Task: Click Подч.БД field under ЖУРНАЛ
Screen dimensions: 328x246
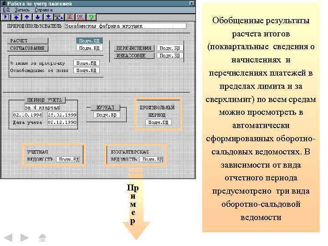Action: click(107, 115)
